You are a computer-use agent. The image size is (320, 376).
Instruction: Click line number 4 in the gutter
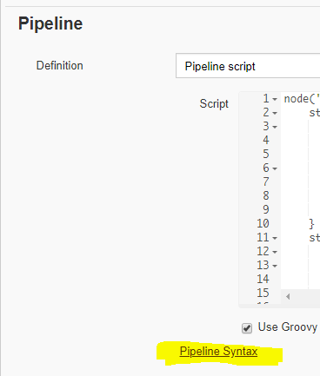click(x=266, y=140)
